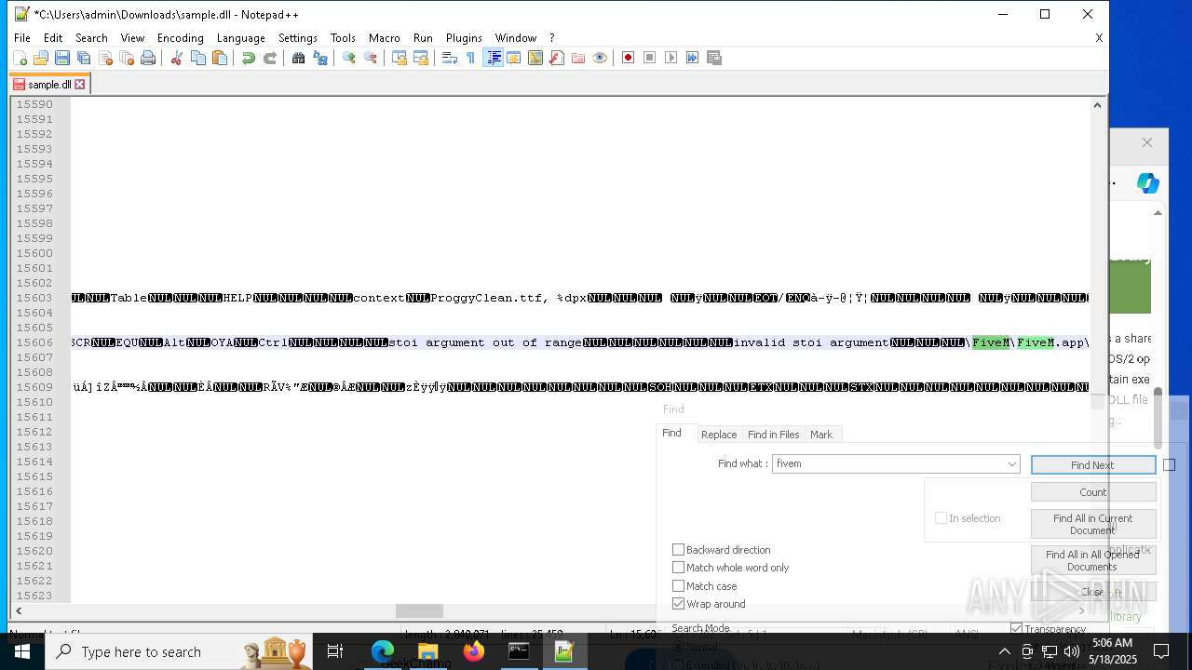
Task: Open the Encoding menu
Action: click(180, 38)
